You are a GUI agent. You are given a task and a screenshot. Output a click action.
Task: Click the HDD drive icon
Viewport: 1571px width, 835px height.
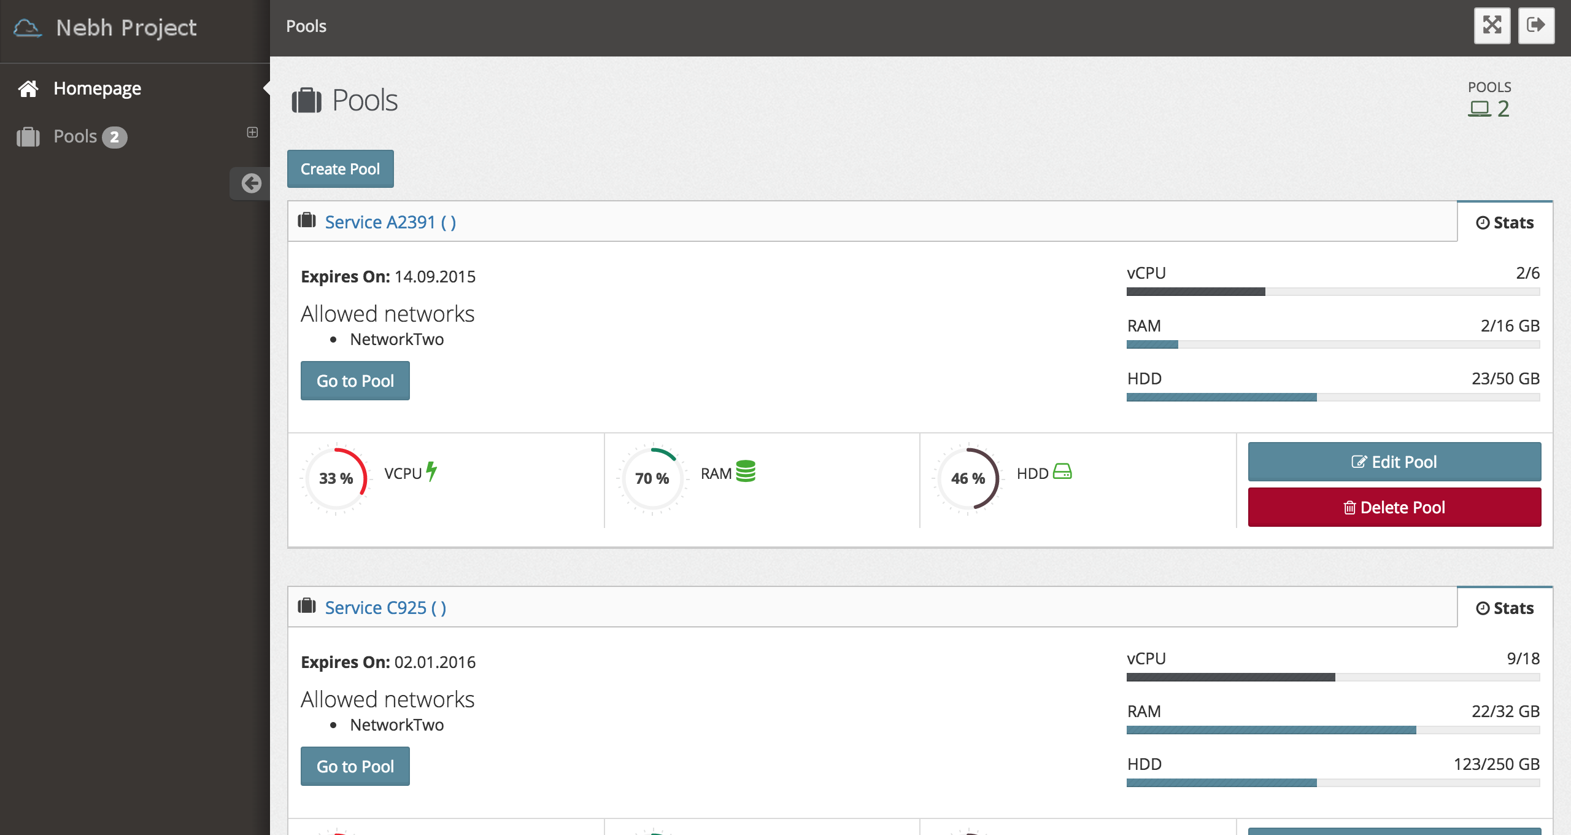click(x=1062, y=472)
